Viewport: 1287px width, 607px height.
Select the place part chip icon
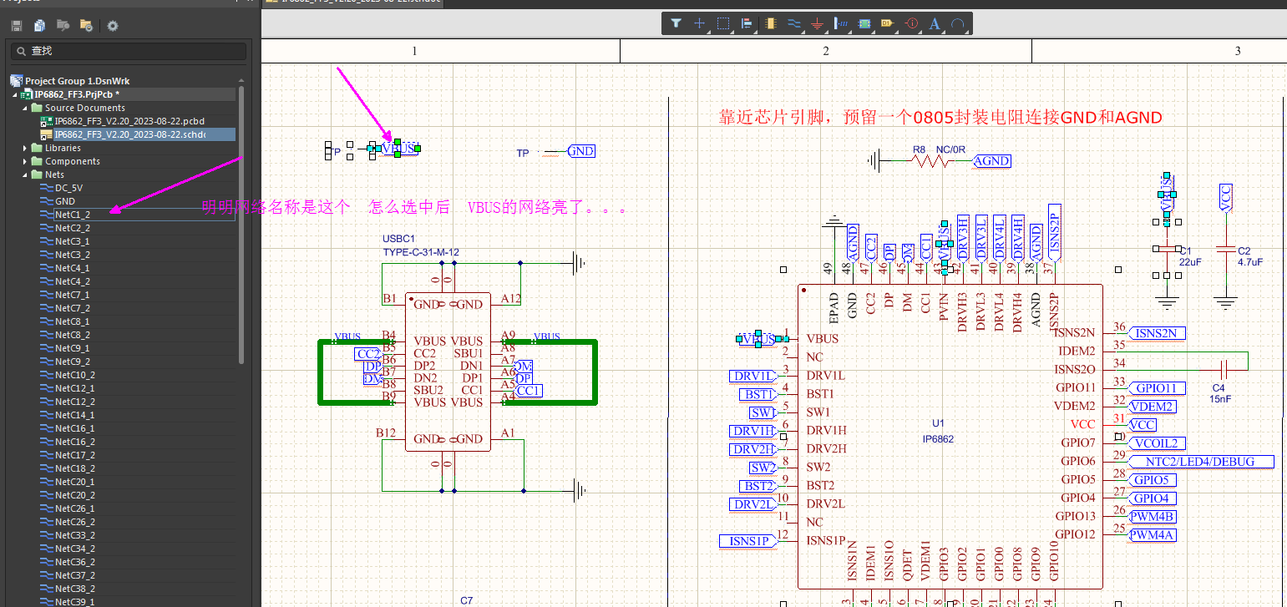770,23
